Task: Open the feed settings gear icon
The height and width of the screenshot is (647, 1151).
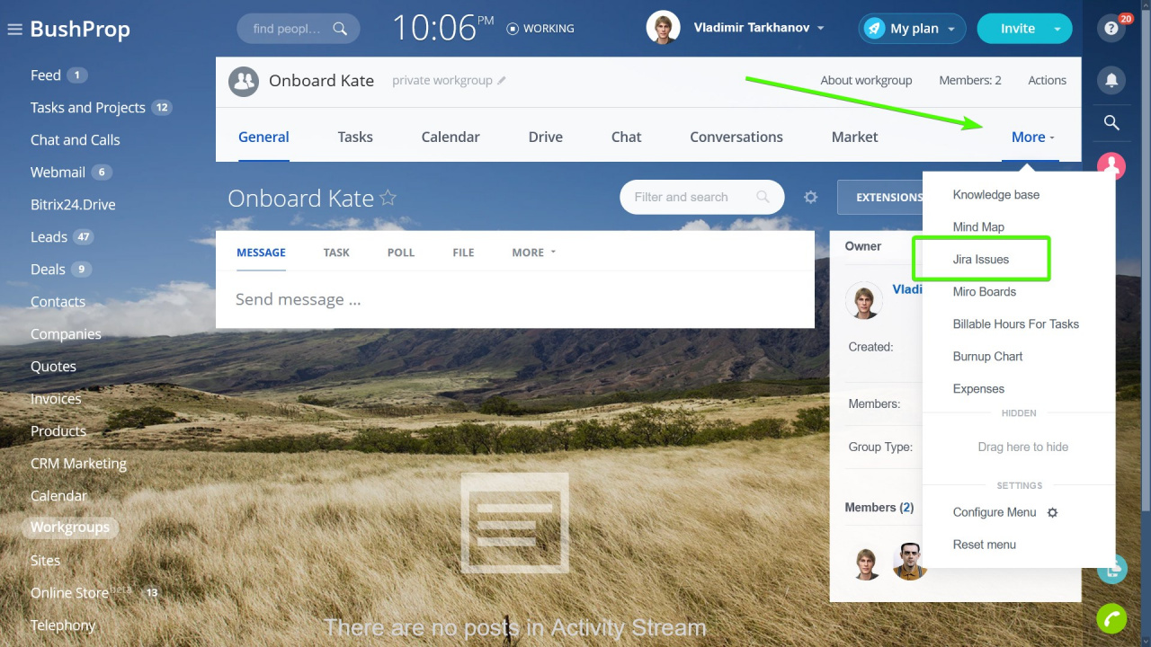Action: tap(810, 197)
